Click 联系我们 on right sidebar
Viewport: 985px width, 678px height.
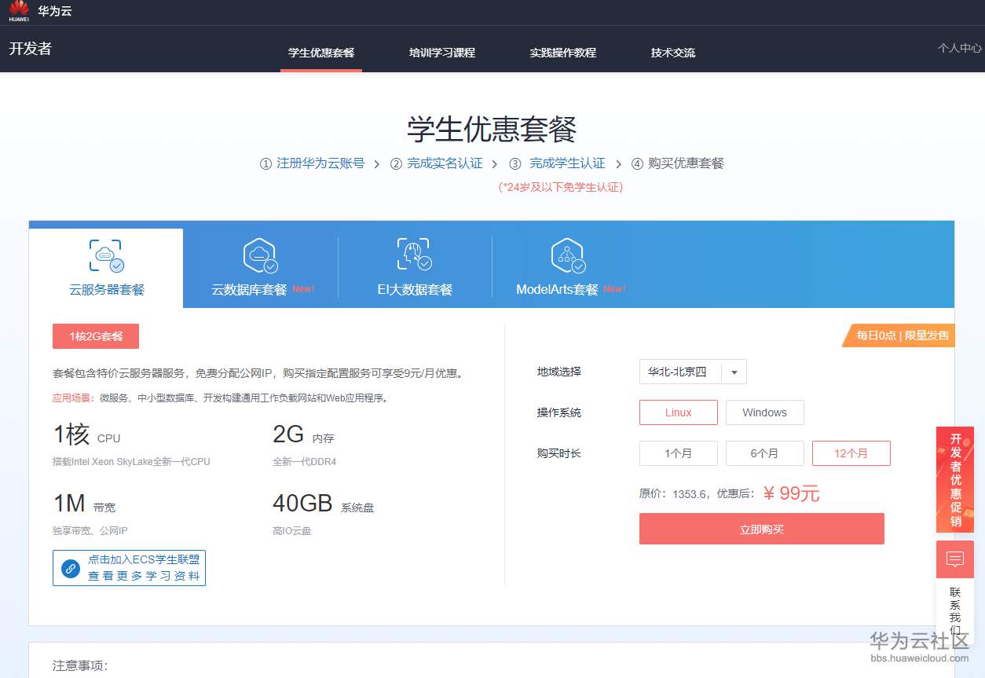[955, 611]
